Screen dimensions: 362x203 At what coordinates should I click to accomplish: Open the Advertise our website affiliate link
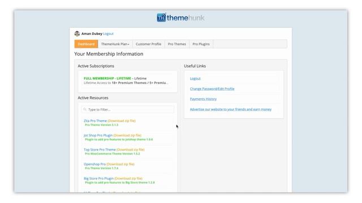pyautogui.click(x=231, y=109)
